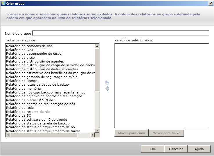Click the Mover para baixo button
Screen dimensions: 214x156
click(x=166, y=133)
